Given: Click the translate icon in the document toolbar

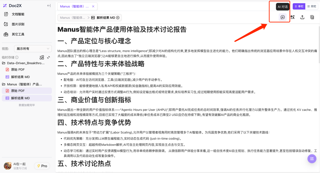Looking at the screenshot, I should pyautogui.click(x=292, y=17).
